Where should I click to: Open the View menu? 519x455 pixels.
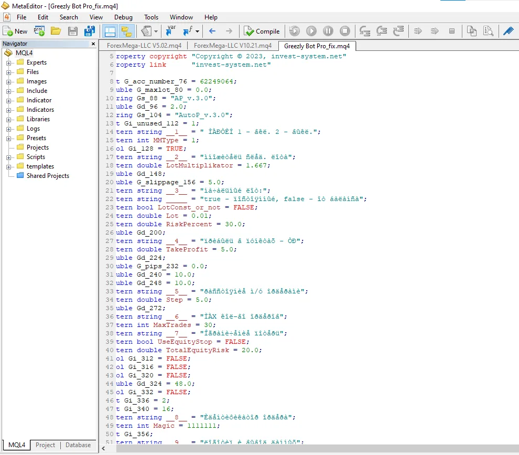pos(96,17)
